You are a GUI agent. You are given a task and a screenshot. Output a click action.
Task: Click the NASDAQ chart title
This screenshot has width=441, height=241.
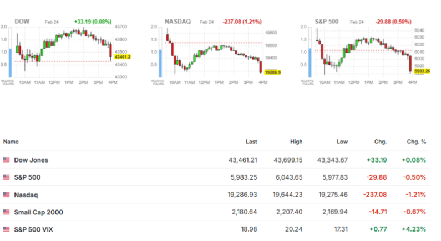point(178,22)
